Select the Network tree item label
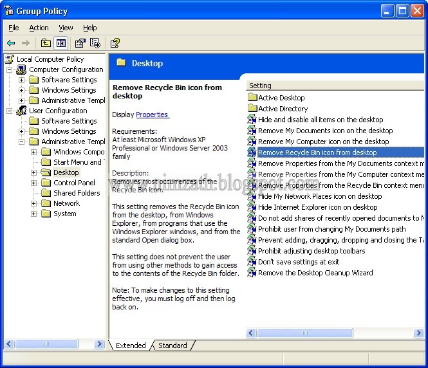Viewport: 428px width, 368px height. [x=66, y=203]
